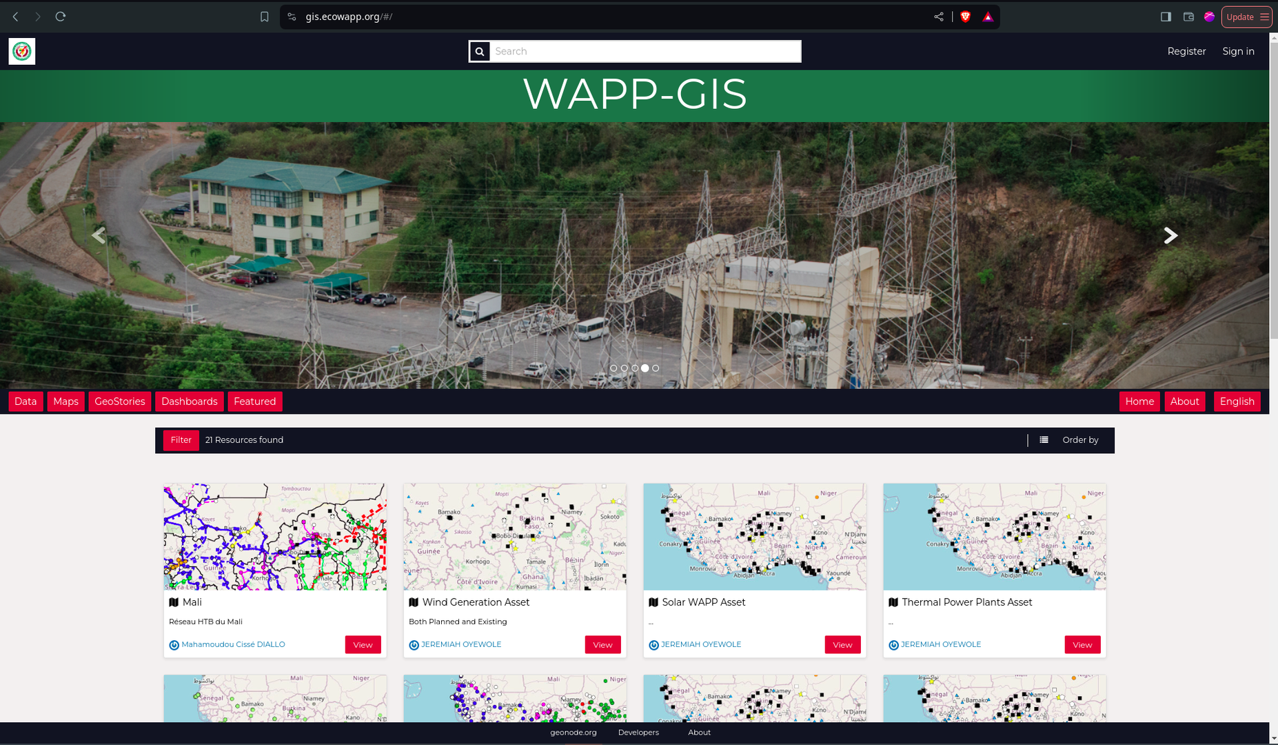Click into the Search input field

(x=645, y=51)
